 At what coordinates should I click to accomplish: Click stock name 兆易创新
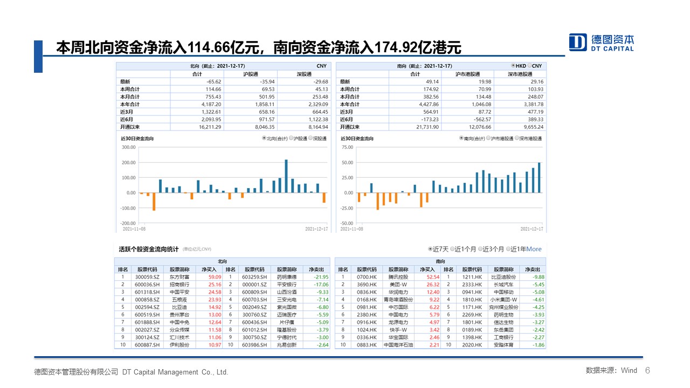pyautogui.click(x=287, y=345)
